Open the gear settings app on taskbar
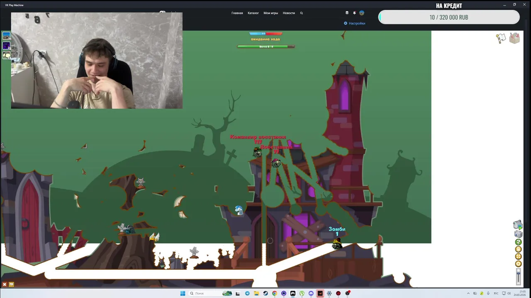The height and width of the screenshot is (298, 531). [329, 293]
